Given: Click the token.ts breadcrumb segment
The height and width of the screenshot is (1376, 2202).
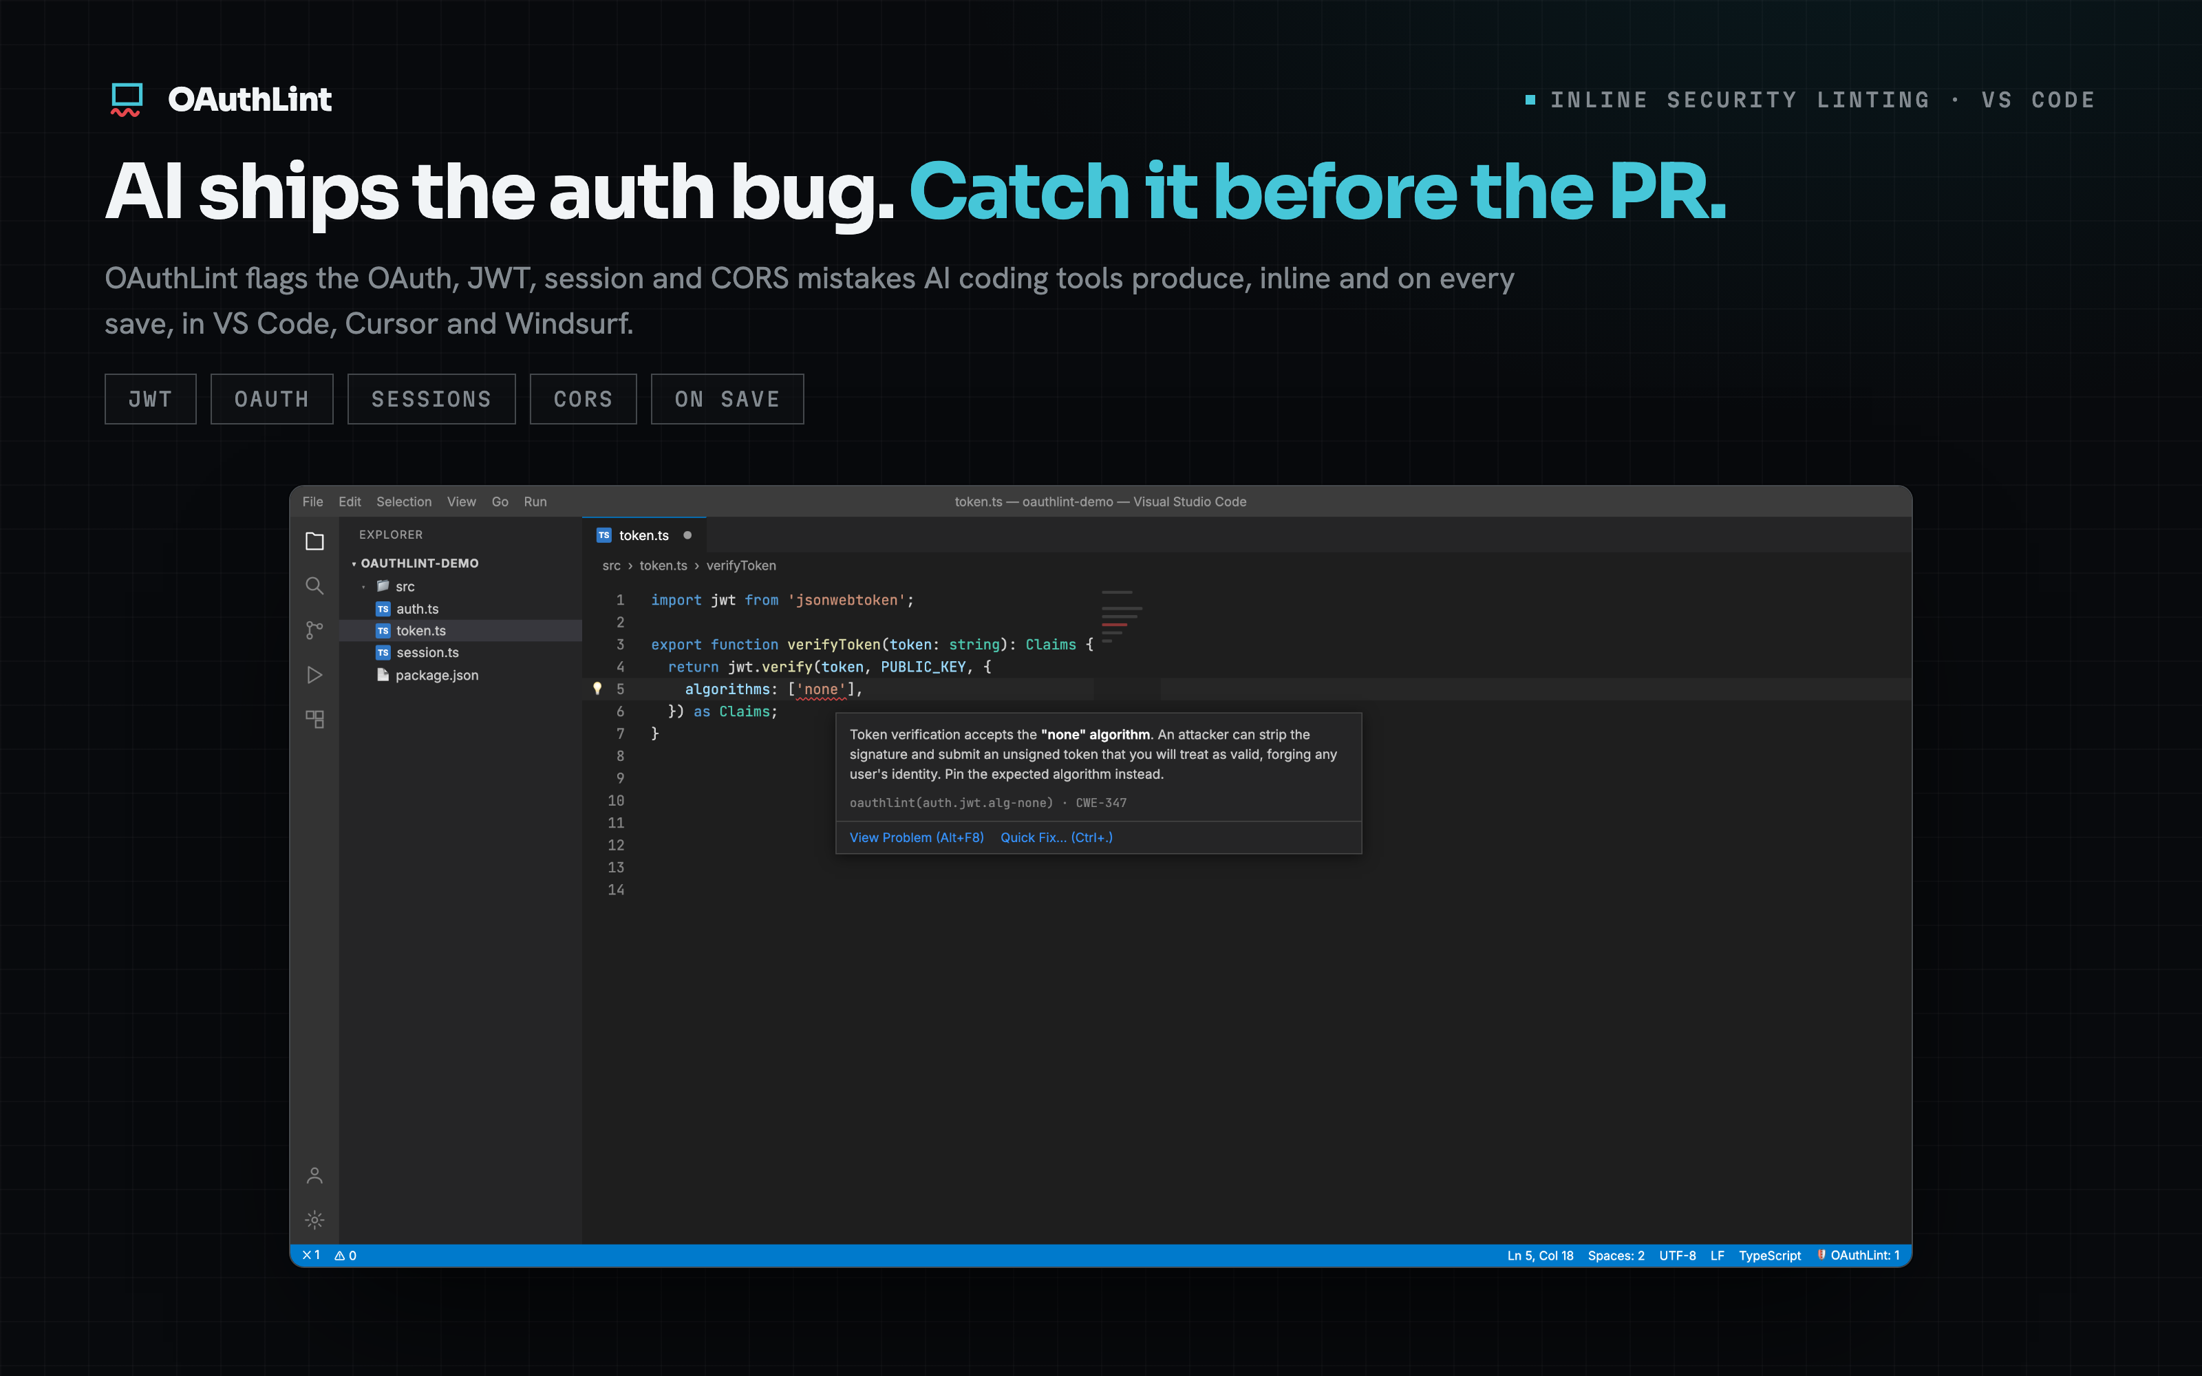Looking at the screenshot, I should point(663,565).
